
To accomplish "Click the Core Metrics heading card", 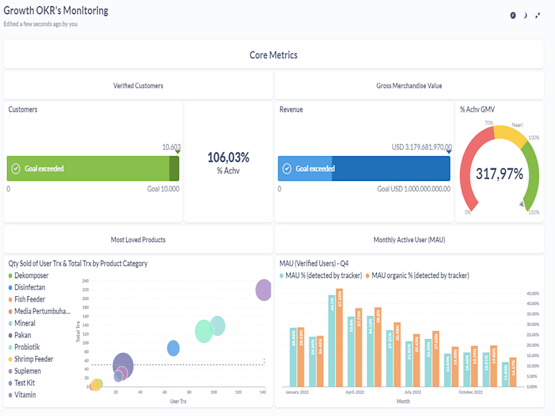I will (273, 55).
